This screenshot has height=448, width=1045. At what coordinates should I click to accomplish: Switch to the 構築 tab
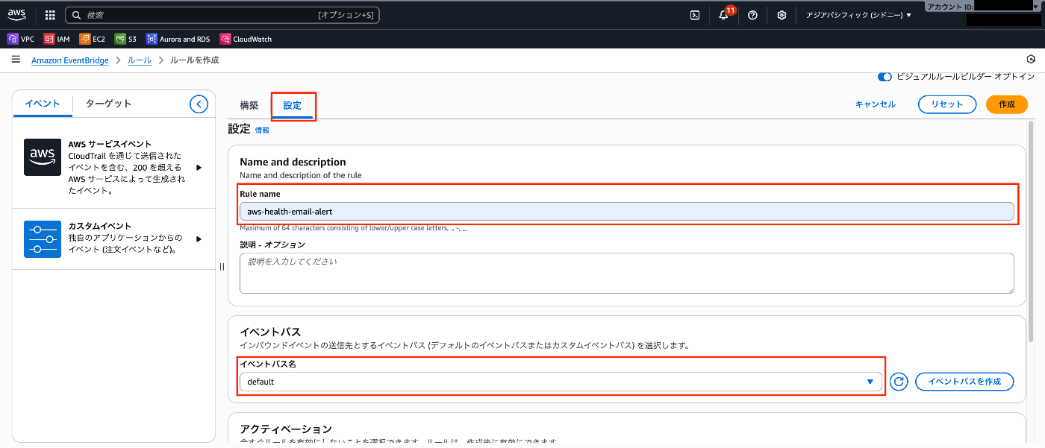click(x=249, y=105)
